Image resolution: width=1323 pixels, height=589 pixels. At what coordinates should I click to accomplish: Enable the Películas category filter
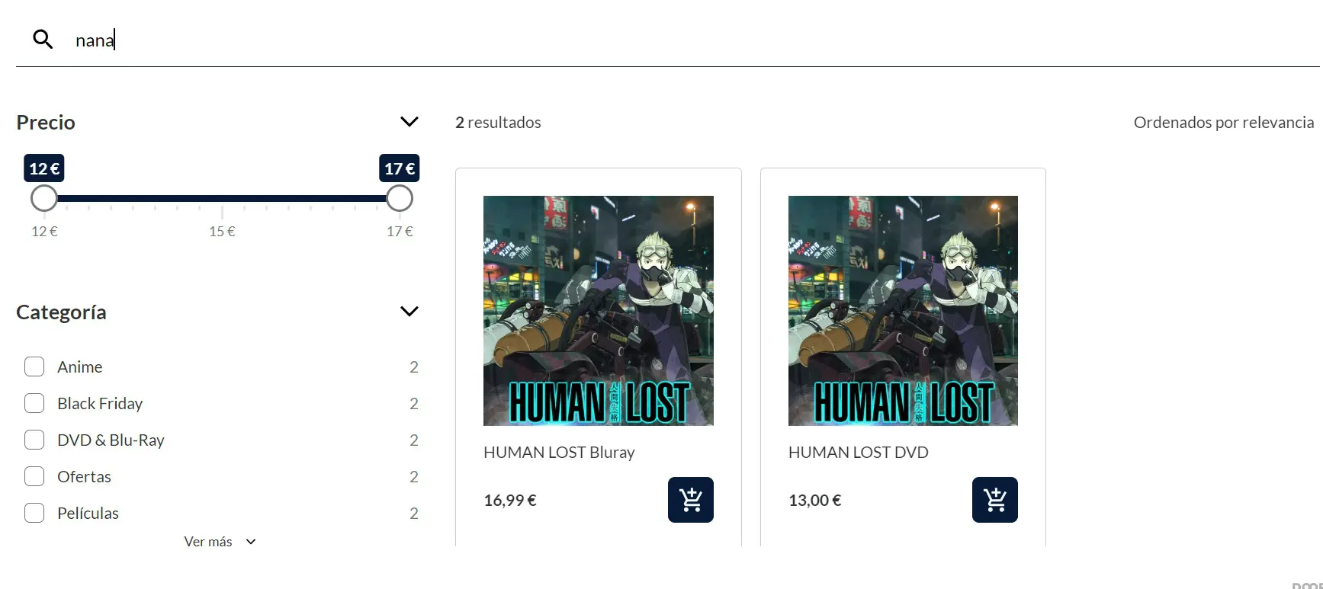34,513
